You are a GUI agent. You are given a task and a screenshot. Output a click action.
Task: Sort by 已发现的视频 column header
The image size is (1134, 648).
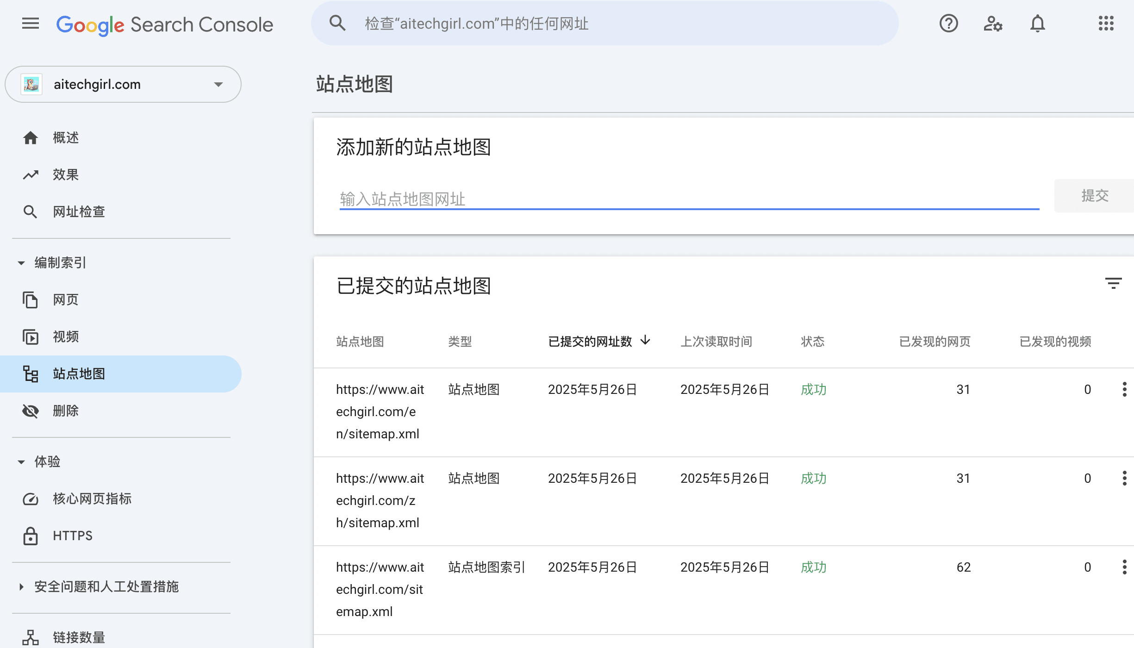coord(1055,342)
